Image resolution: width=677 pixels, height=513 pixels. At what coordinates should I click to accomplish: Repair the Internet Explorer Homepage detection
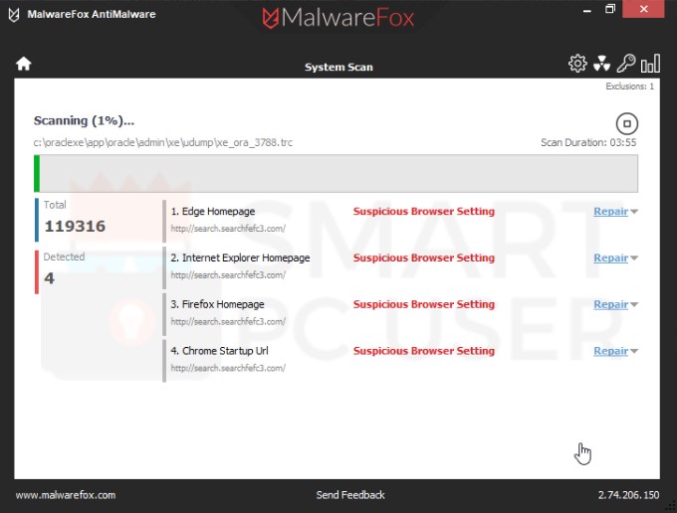pyautogui.click(x=610, y=257)
